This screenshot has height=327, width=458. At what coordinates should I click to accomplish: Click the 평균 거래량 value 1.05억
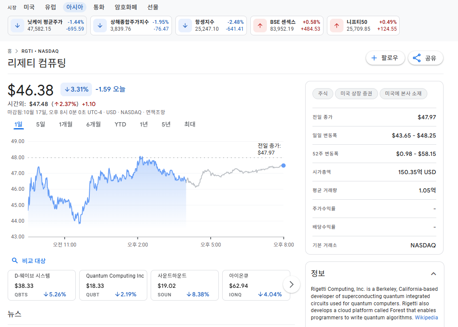(427, 190)
